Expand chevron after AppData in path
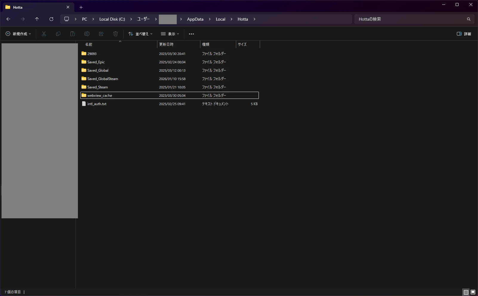Screen dimensions: 478x296 [210, 19]
